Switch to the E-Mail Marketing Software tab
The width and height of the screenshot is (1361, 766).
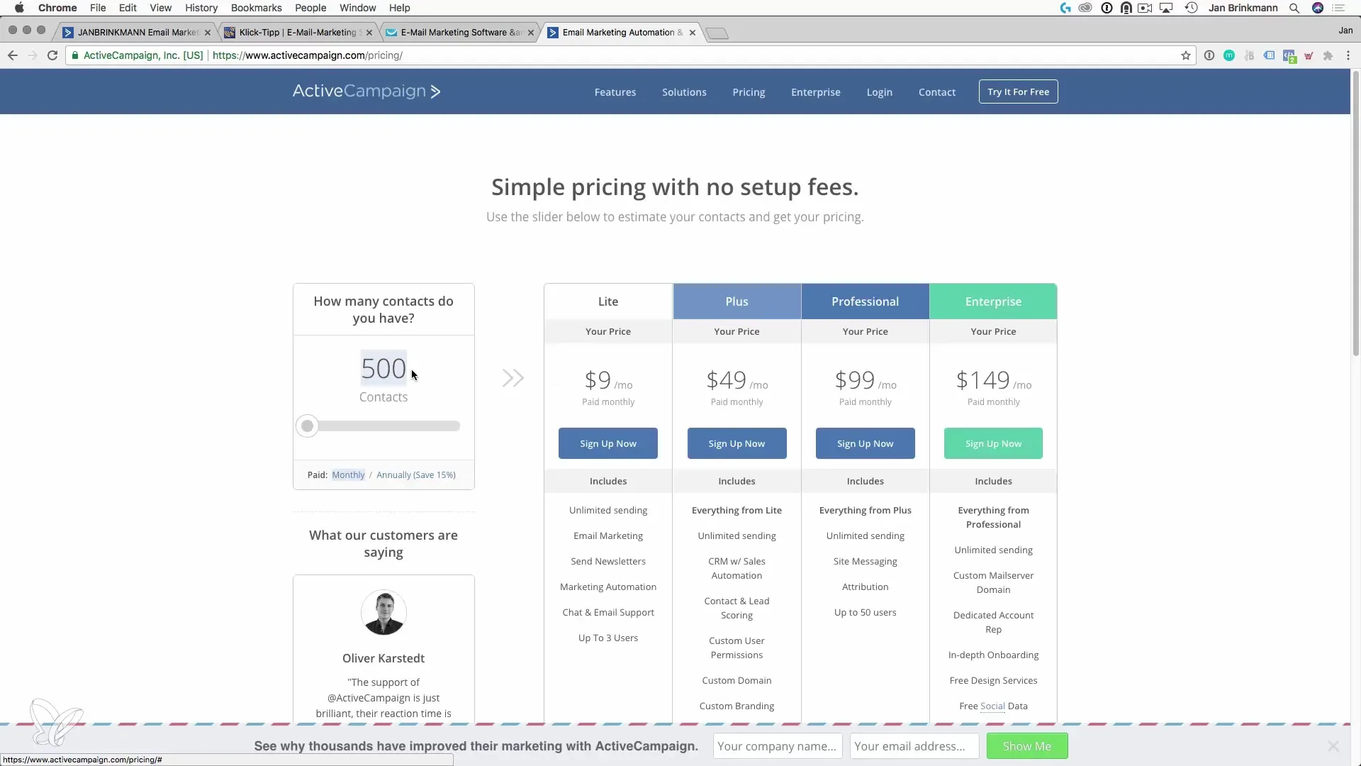(461, 33)
